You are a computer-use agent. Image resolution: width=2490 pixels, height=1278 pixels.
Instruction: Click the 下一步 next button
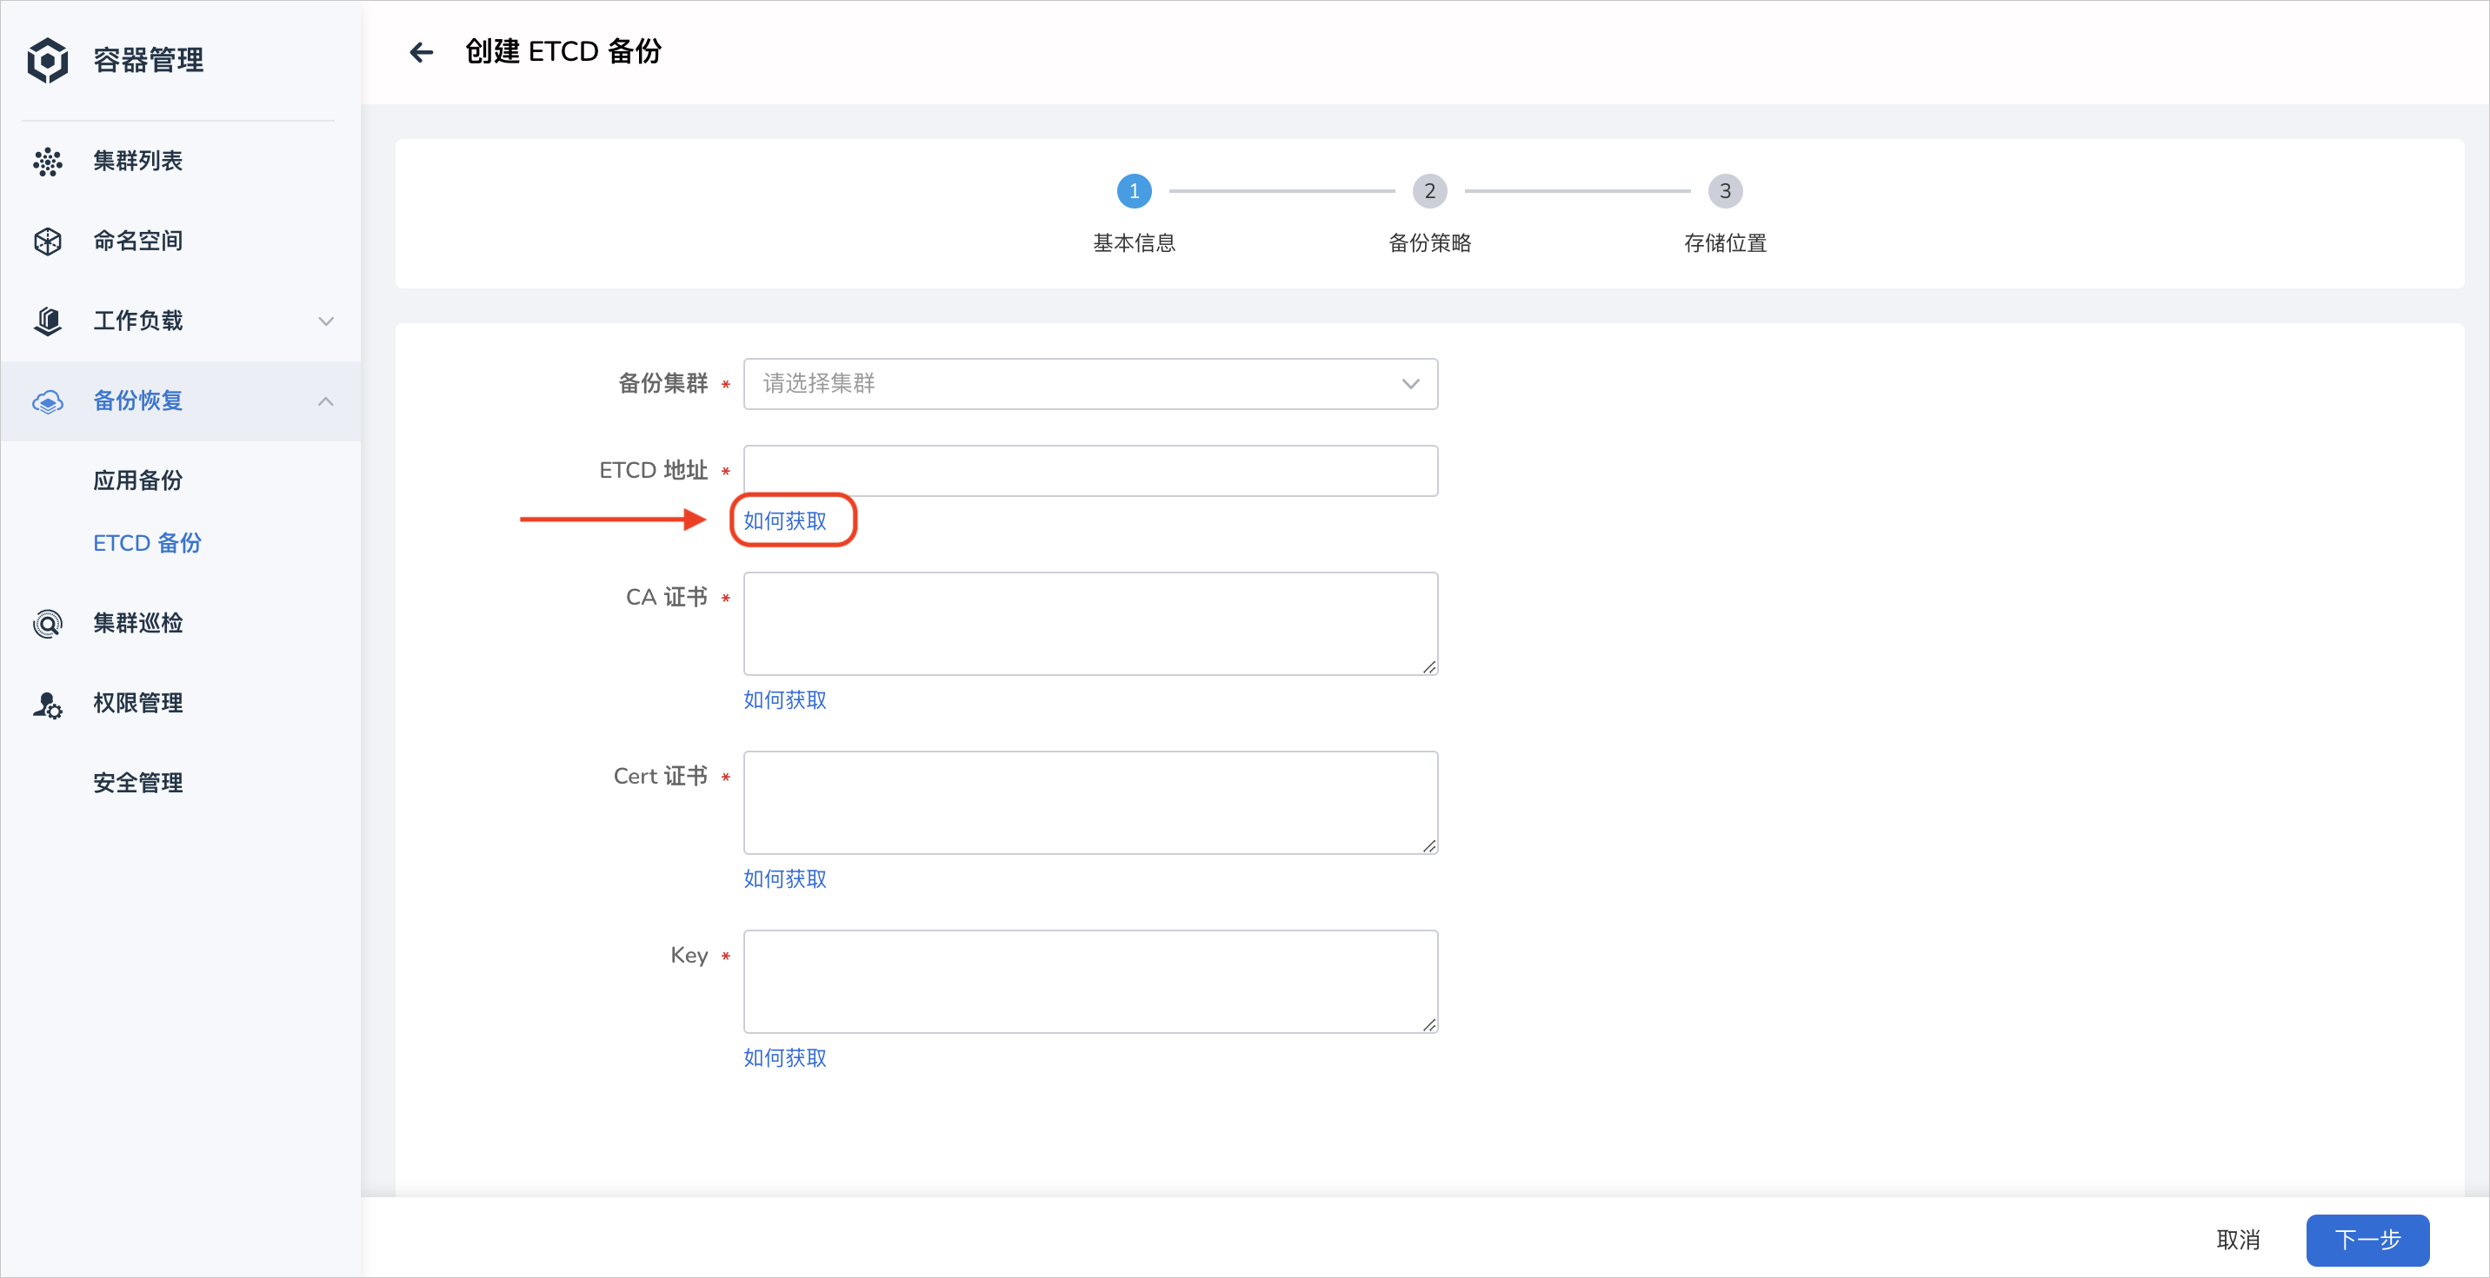tap(2368, 1241)
